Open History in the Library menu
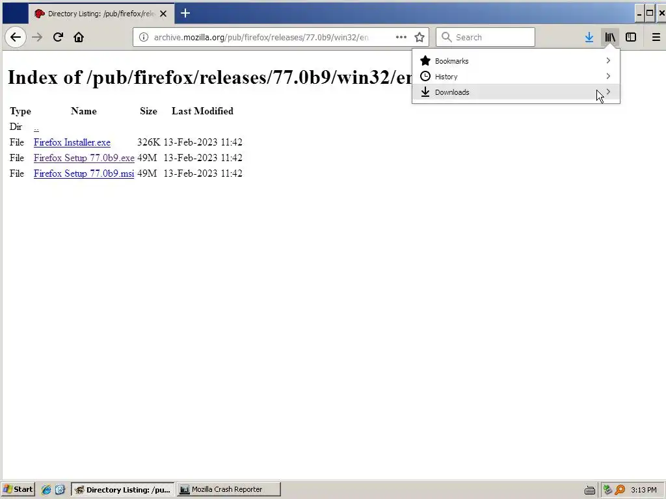The width and height of the screenshot is (666, 499). [x=516, y=77]
